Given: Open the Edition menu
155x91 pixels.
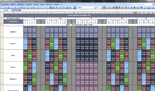Looking at the screenshot, I should (x=13, y=4).
